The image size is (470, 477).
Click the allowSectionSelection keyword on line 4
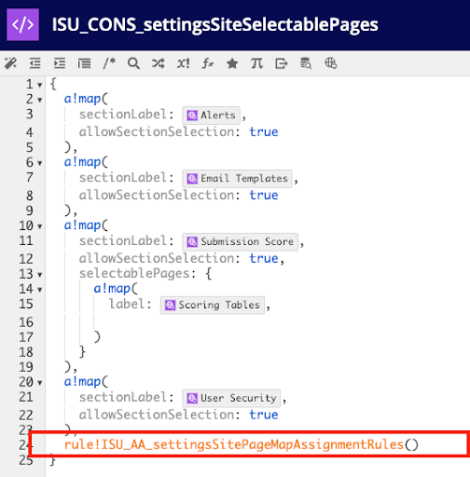pos(157,132)
